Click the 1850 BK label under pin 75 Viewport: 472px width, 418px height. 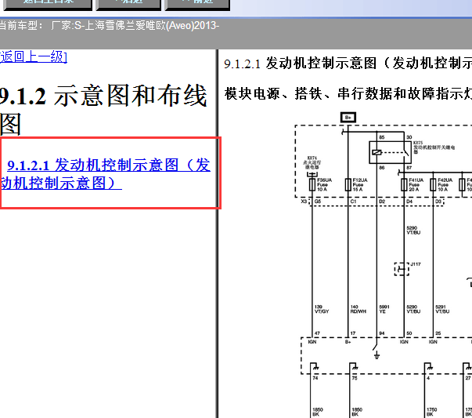(x=357, y=412)
